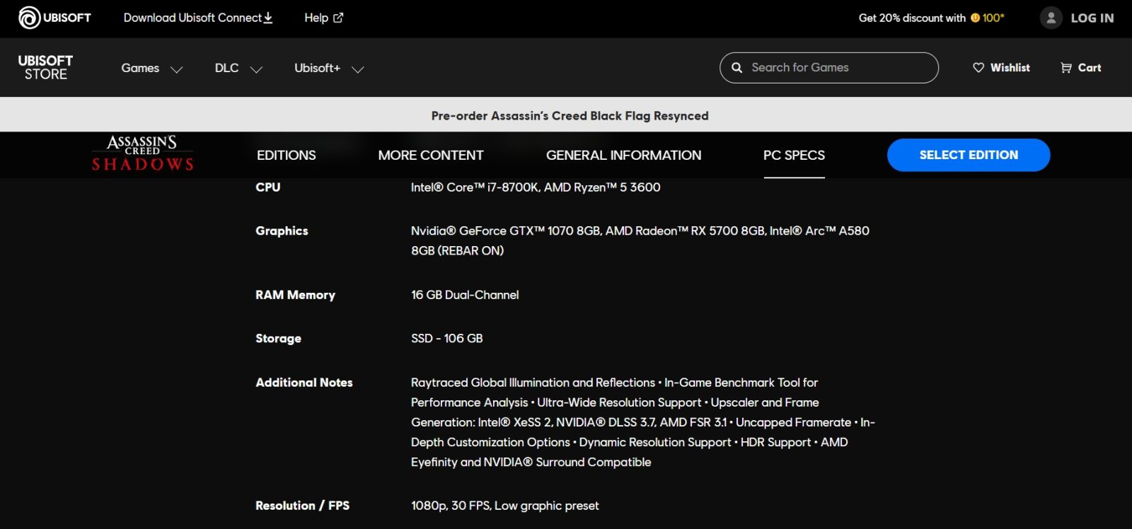1132x529 pixels.
Task: Open the Ubisoft+ dropdown menu
Action: point(329,69)
